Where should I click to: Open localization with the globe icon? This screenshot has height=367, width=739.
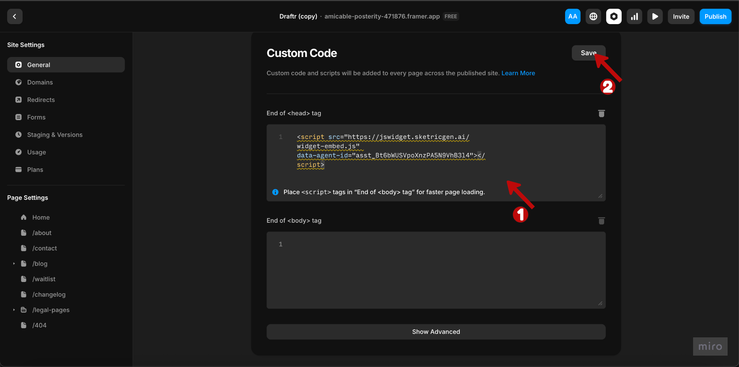pyautogui.click(x=593, y=16)
